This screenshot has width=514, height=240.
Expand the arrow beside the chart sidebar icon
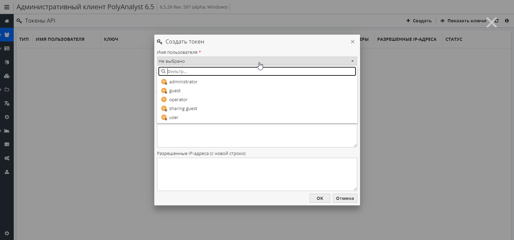pyautogui.click(x=1, y=131)
